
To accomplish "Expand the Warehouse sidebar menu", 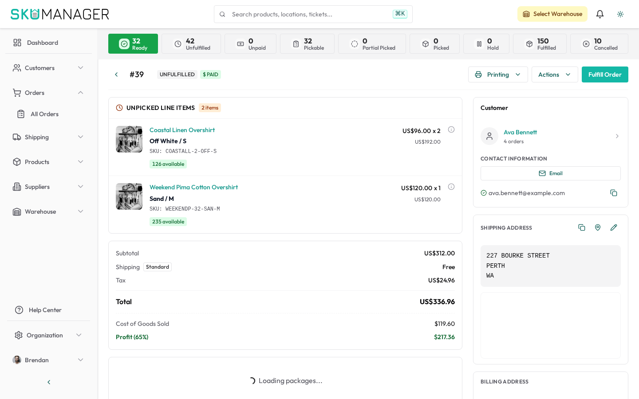I will pos(48,211).
